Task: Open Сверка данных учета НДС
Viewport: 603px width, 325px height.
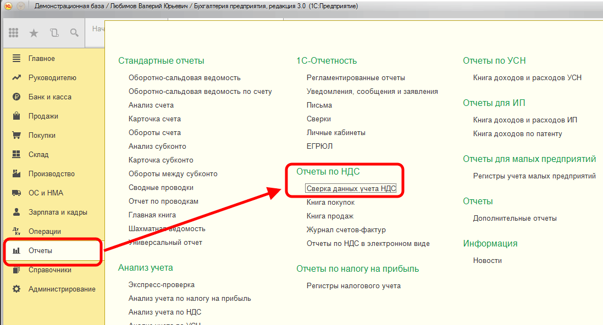Action: pyautogui.click(x=351, y=188)
